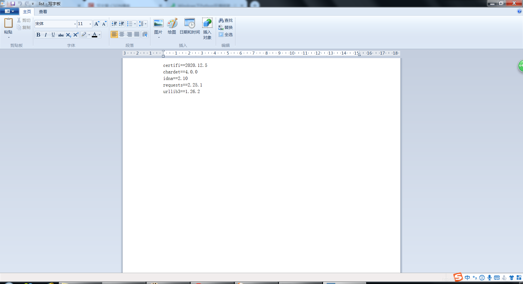This screenshot has height=284, width=523.
Task: Toggle subscript formatting
Action: click(68, 35)
